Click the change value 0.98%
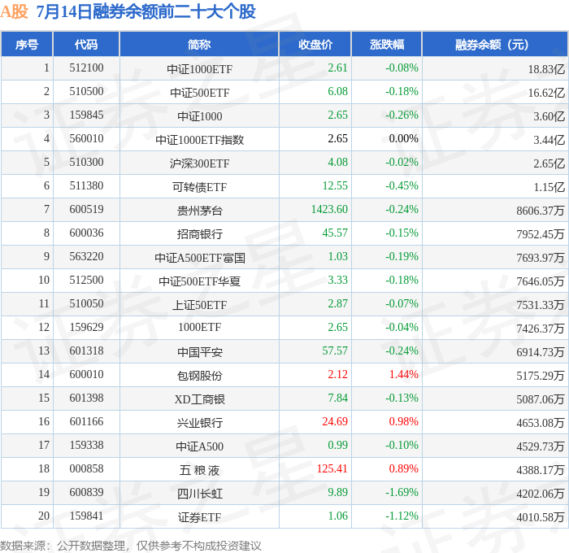Viewport: 569px width, 553px height. pos(403,422)
